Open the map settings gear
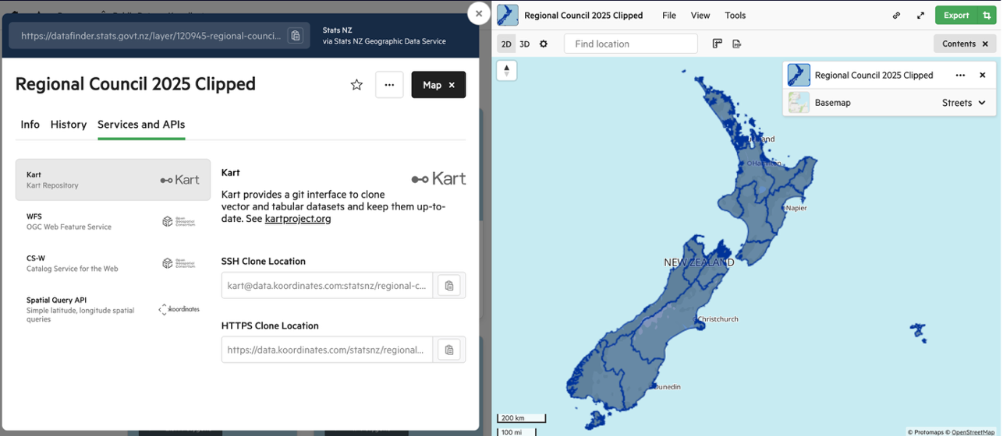 pos(544,44)
